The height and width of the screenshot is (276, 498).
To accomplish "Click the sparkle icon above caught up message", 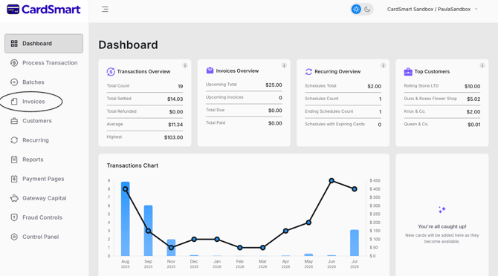I will click(x=442, y=210).
